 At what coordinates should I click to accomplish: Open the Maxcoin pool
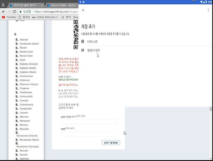[x=24, y=117]
